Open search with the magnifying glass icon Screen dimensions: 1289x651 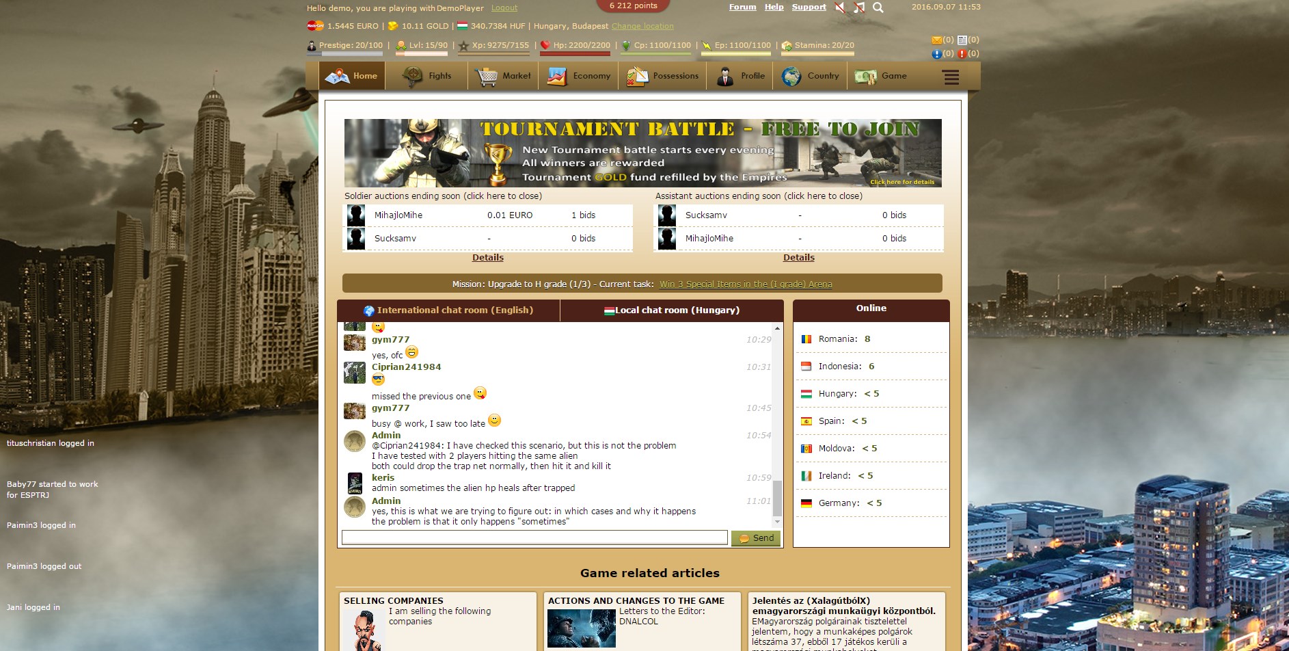[x=878, y=8]
